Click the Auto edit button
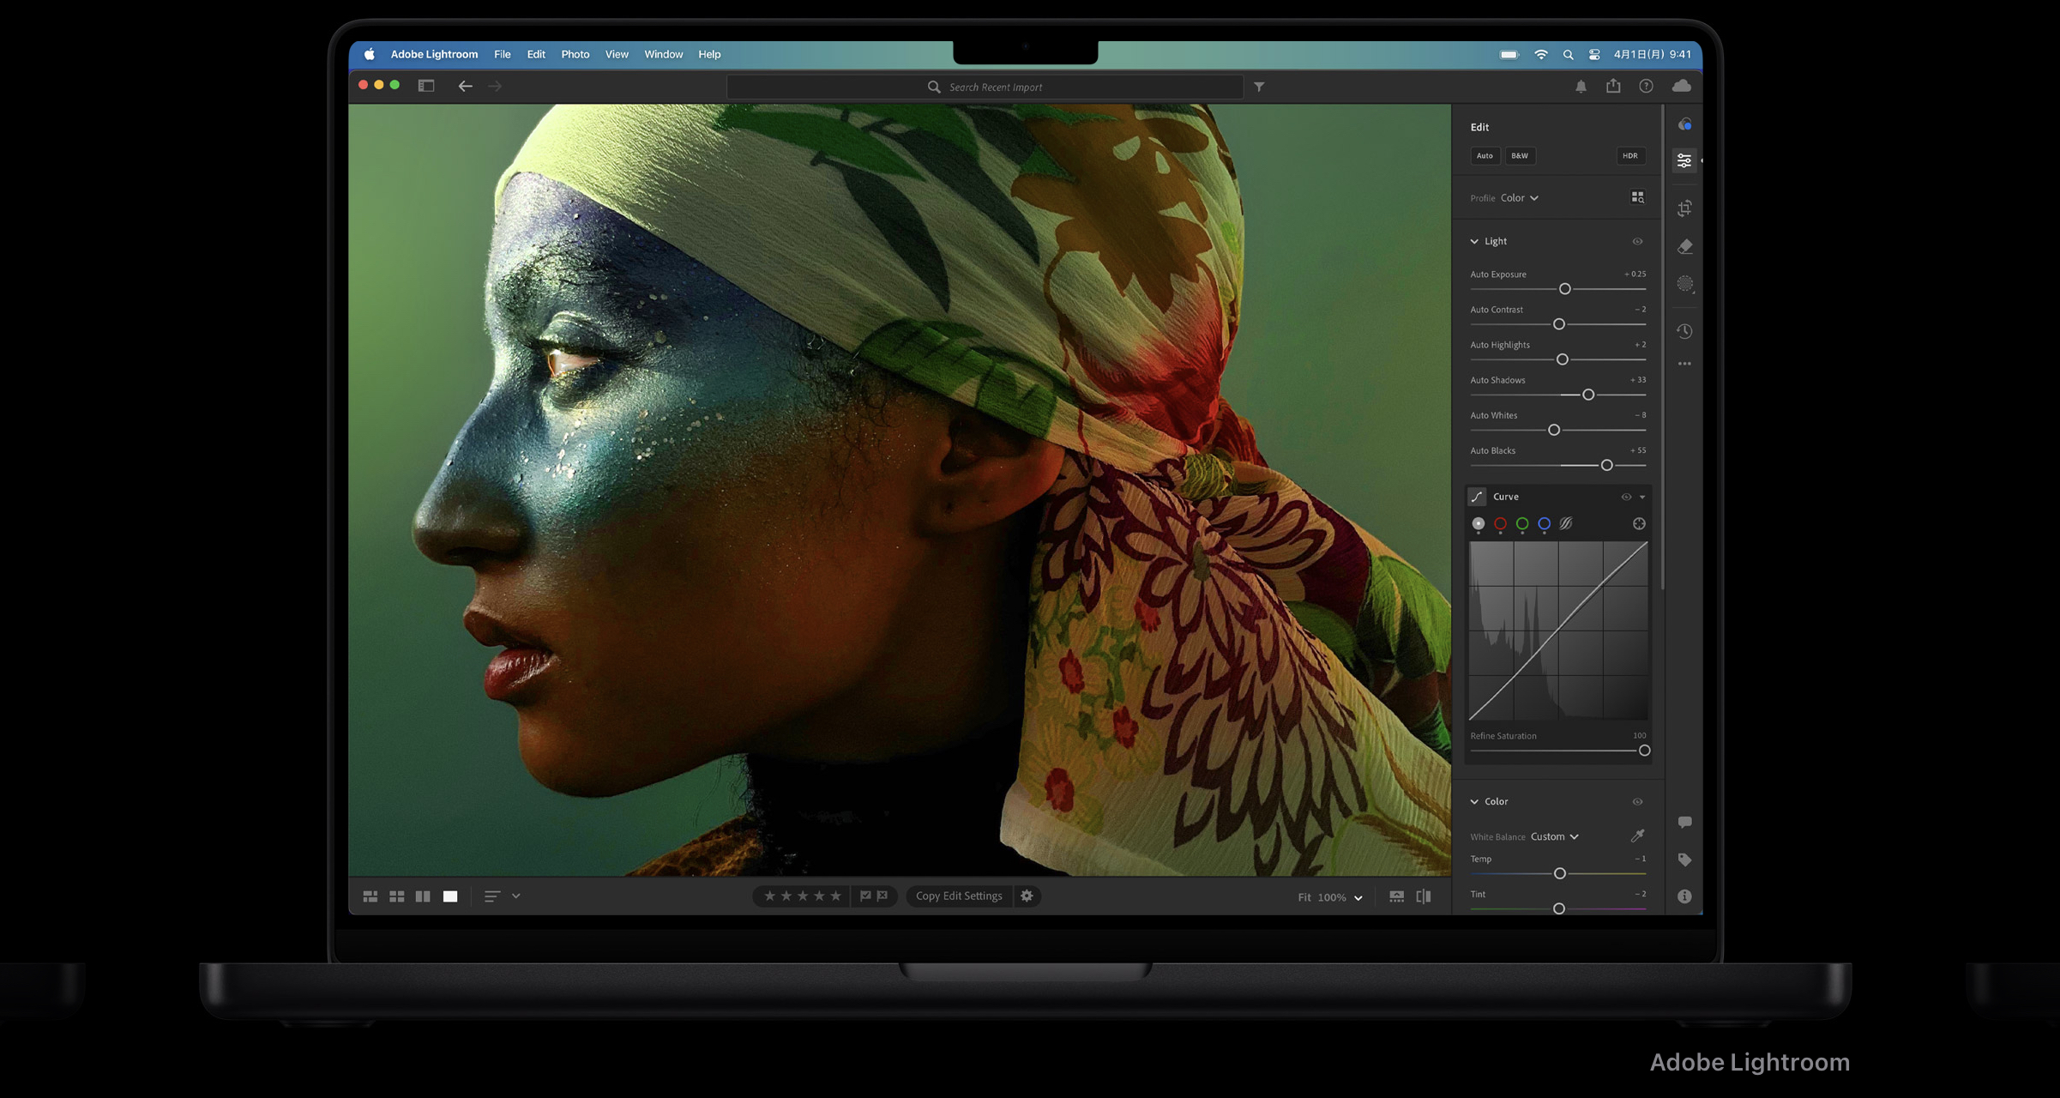 pyautogui.click(x=1485, y=156)
